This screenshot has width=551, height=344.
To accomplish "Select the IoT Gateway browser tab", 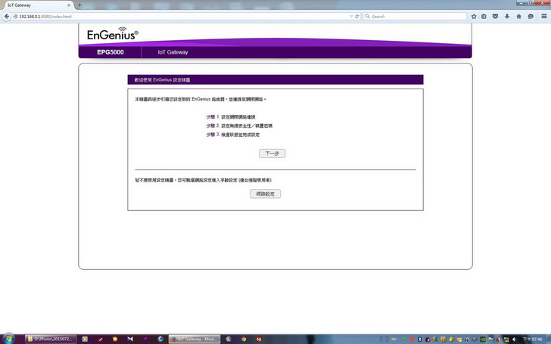I will coord(34,5).
